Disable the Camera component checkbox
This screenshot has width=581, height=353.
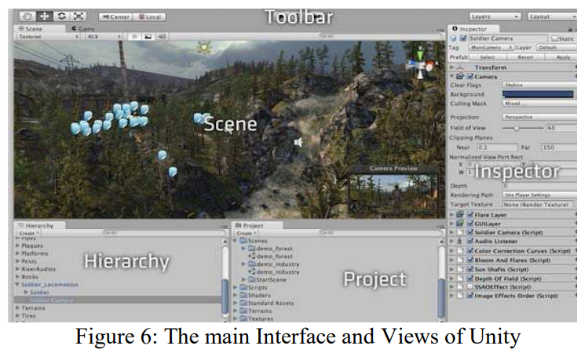tap(470, 76)
